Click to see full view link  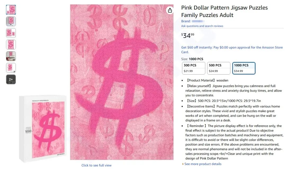[x=96, y=165]
